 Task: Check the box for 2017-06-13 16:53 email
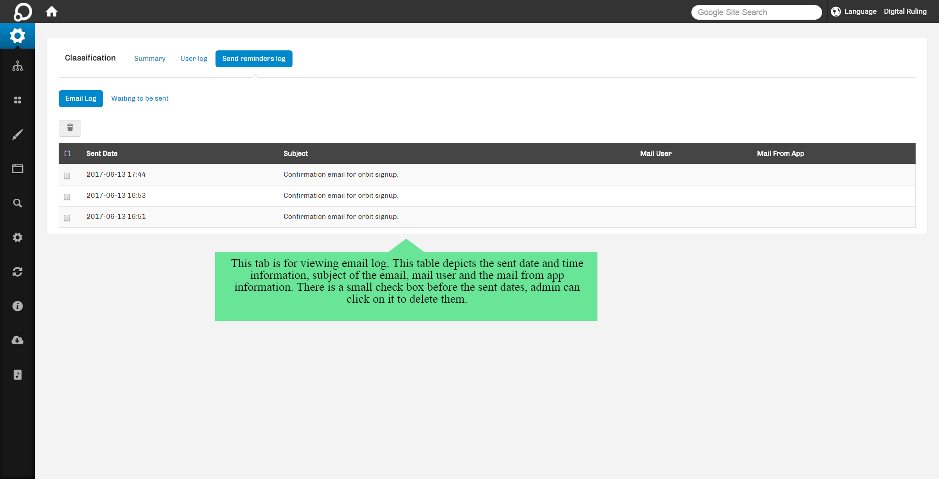click(x=67, y=197)
